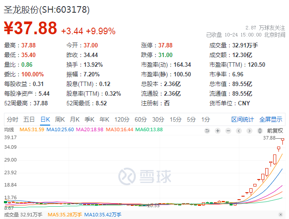
Task: Click the 量比 0.86 value
Action: (27, 65)
